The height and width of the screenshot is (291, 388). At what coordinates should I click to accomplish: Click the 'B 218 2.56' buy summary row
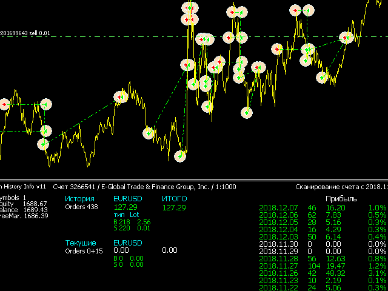[132, 222]
